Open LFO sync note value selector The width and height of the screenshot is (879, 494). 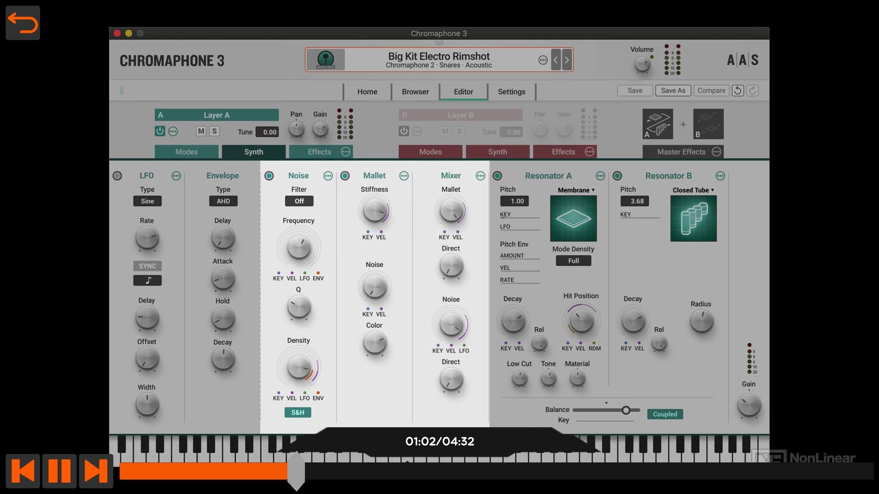(147, 280)
